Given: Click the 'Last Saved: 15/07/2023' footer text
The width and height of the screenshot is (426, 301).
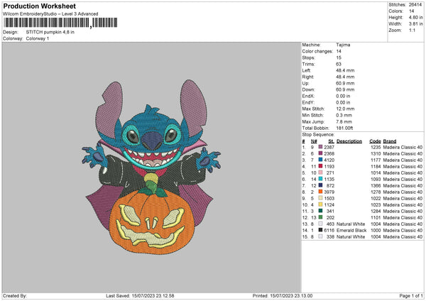Looking at the screenshot, I should click(x=140, y=295).
